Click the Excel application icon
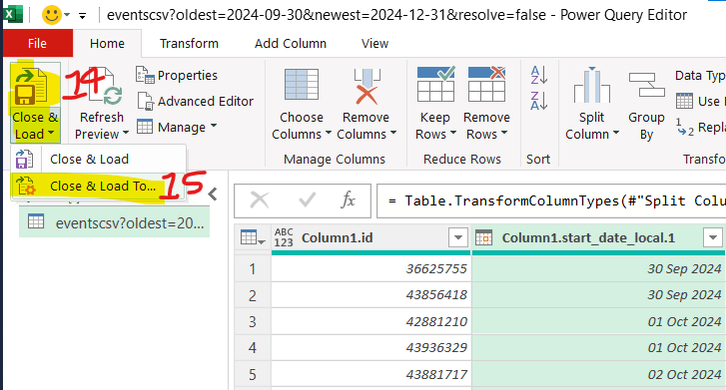The height and width of the screenshot is (390, 726). click(12, 14)
